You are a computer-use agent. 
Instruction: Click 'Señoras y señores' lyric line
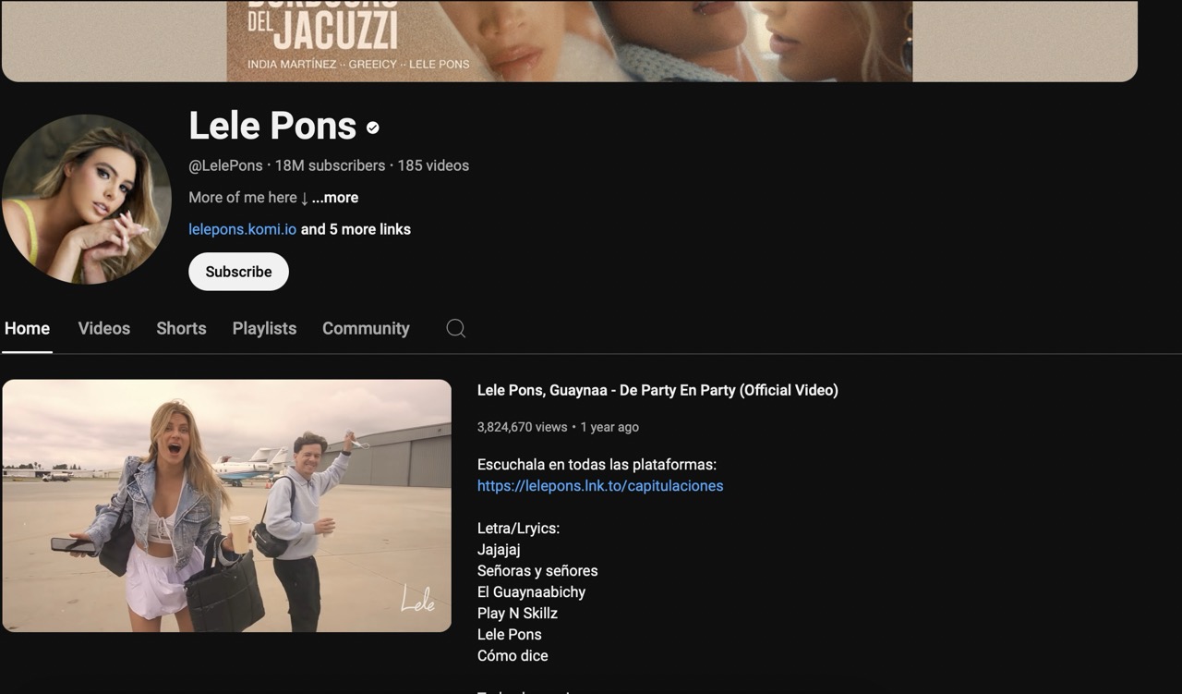537,570
